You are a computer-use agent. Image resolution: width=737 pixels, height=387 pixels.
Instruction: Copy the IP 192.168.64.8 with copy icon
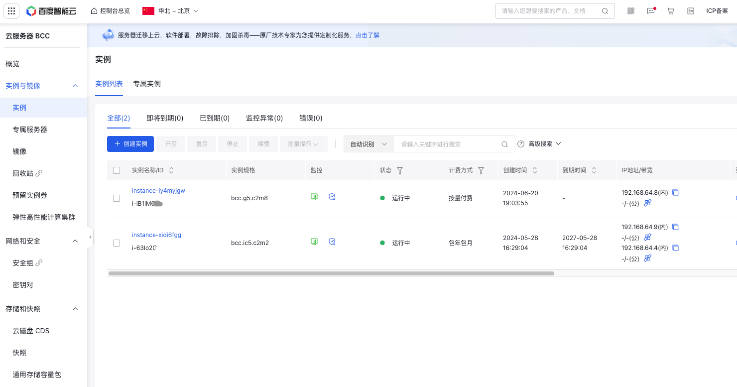click(676, 192)
